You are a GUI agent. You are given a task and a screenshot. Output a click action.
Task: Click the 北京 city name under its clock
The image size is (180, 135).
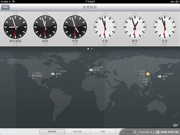(105, 41)
